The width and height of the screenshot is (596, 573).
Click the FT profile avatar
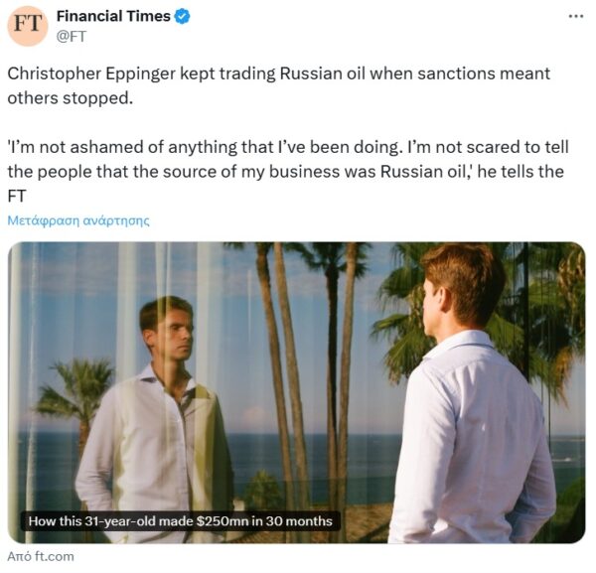coord(27,26)
